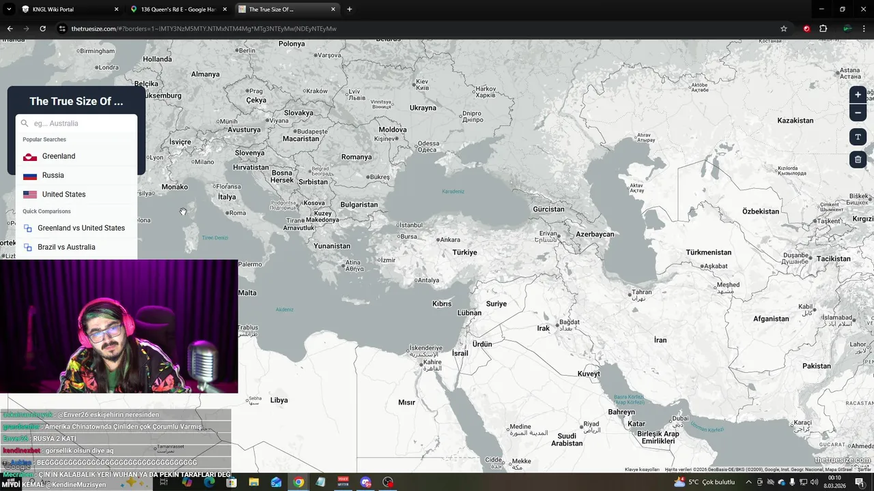Zoom out the map with minus button

(x=858, y=113)
